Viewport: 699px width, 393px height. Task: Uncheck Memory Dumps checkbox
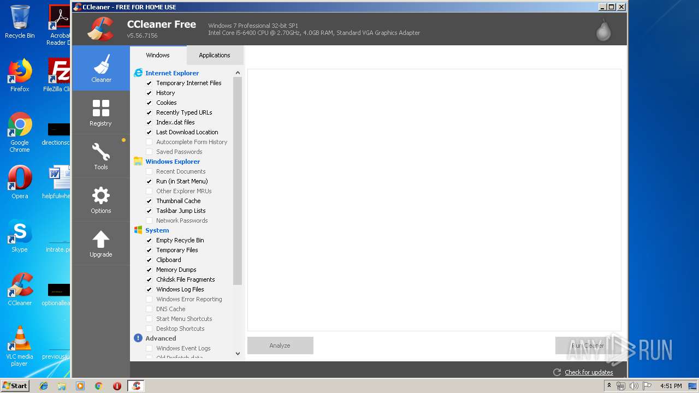coord(149,270)
